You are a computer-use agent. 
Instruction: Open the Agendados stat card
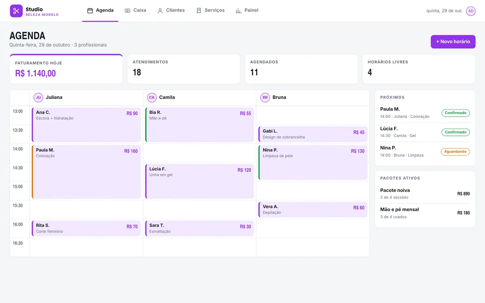[x=301, y=69]
